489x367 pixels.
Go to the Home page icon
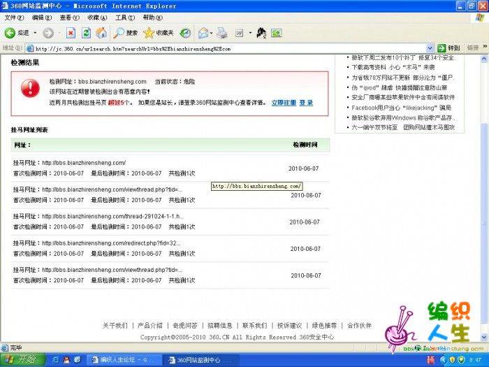pyautogui.click(x=101, y=33)
